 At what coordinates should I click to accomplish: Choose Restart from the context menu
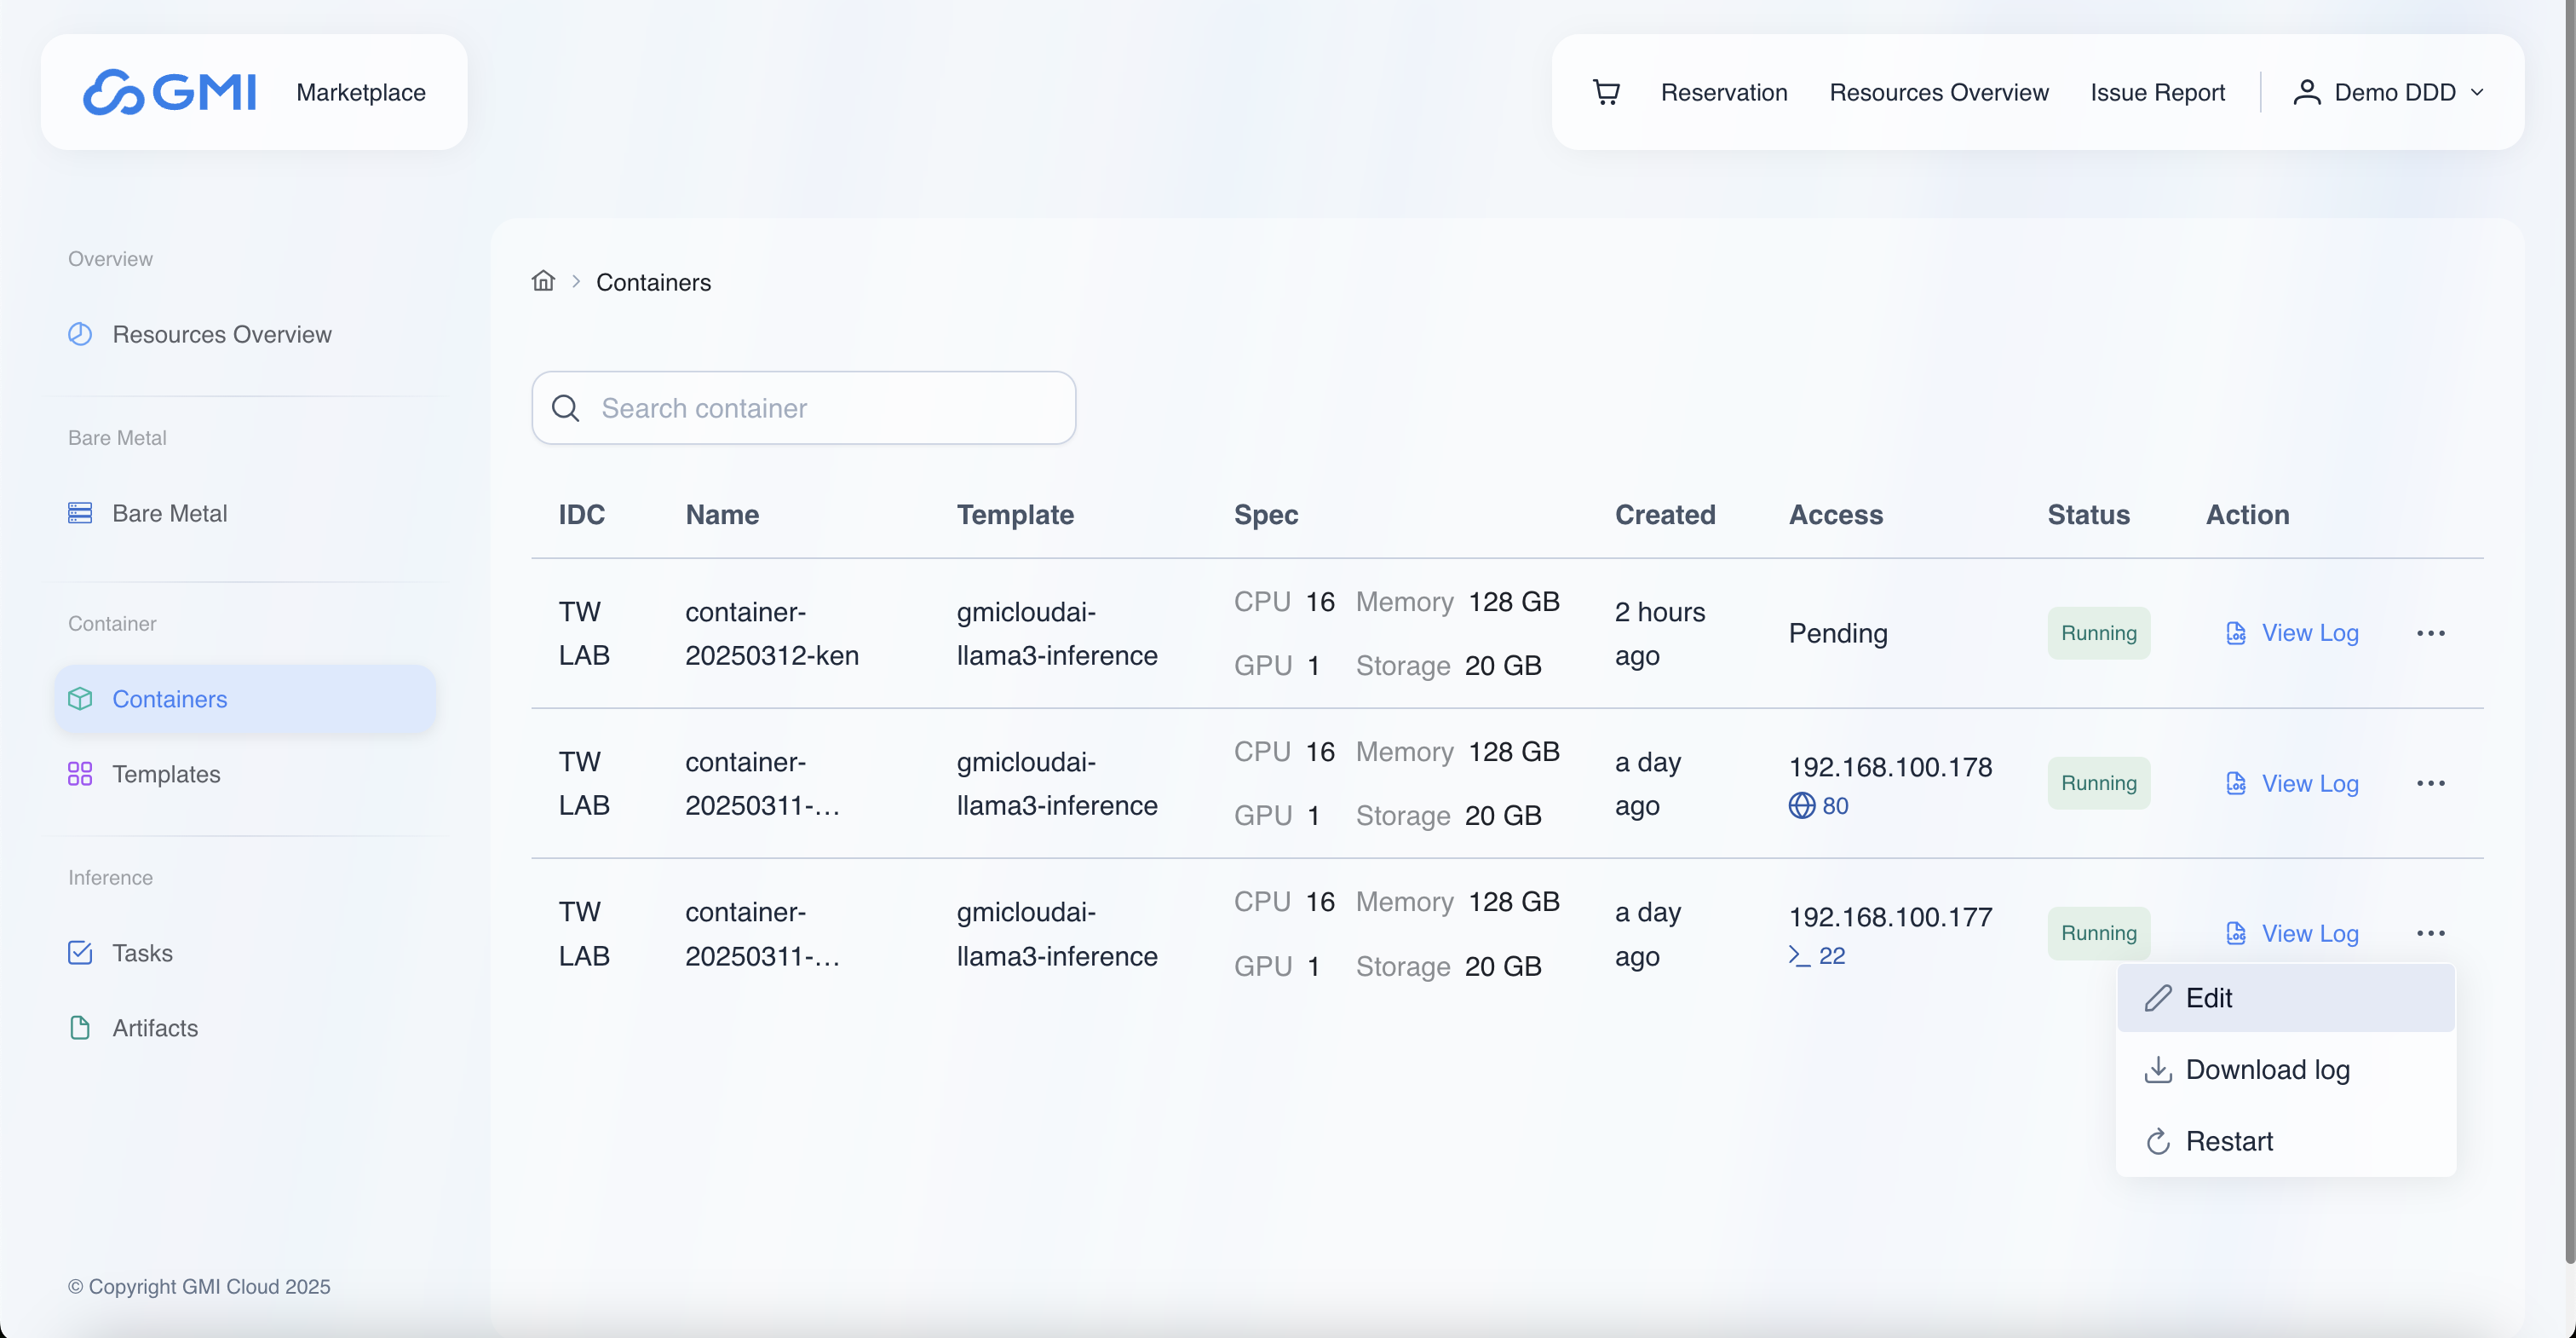click(2285, 1141)
